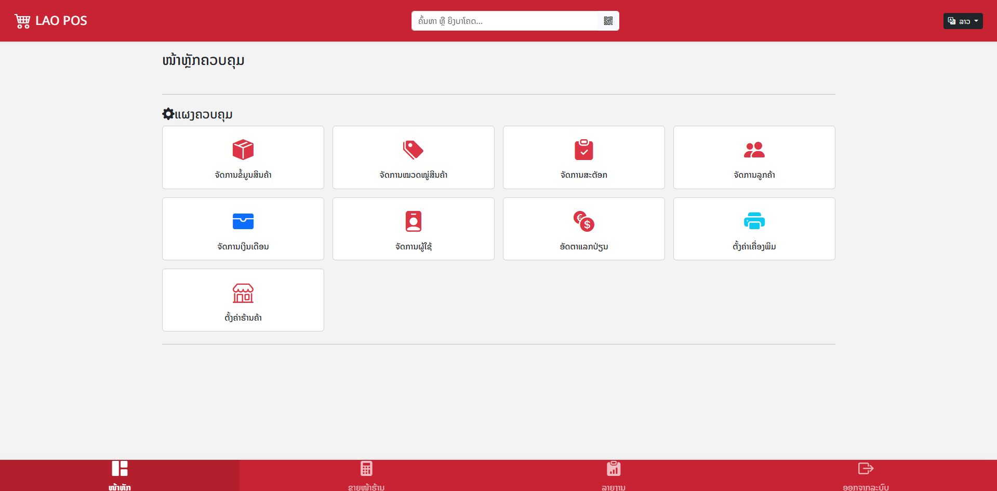Click ອອກຈາກລະບົບ to log out

tap(866, 475)
